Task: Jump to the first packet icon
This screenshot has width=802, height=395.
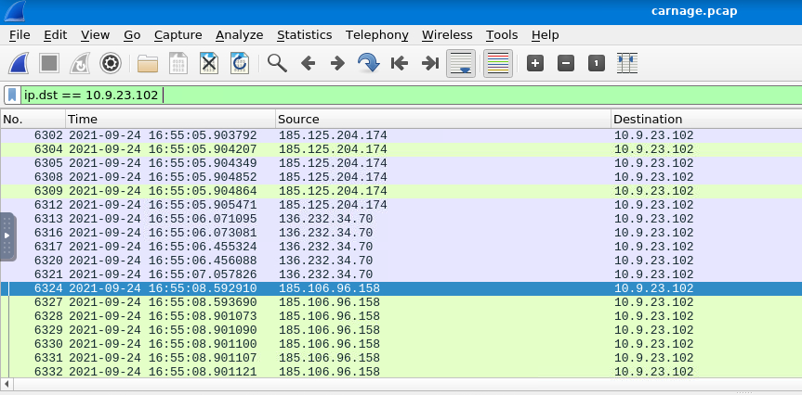Action: click(x=399, y=63)
